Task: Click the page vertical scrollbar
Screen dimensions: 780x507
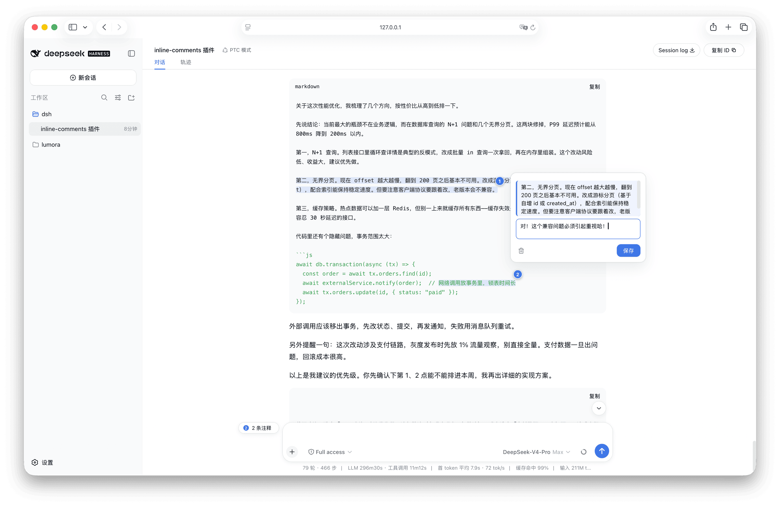Action: click(754, 456)
